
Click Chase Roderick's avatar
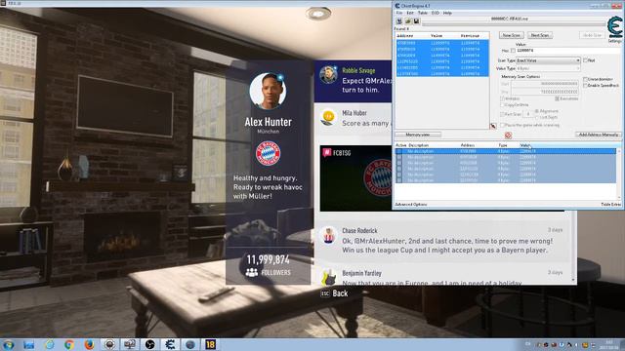tap(328, 235)
